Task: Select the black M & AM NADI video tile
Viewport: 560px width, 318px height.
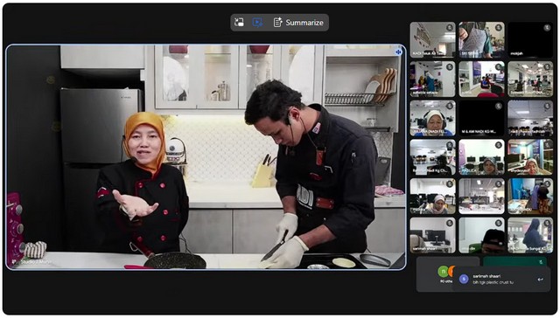Action: 481,118
